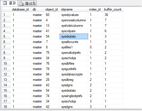
Task: Click the index_id column header
Action: pyautogui.click(x=95, y=9)
